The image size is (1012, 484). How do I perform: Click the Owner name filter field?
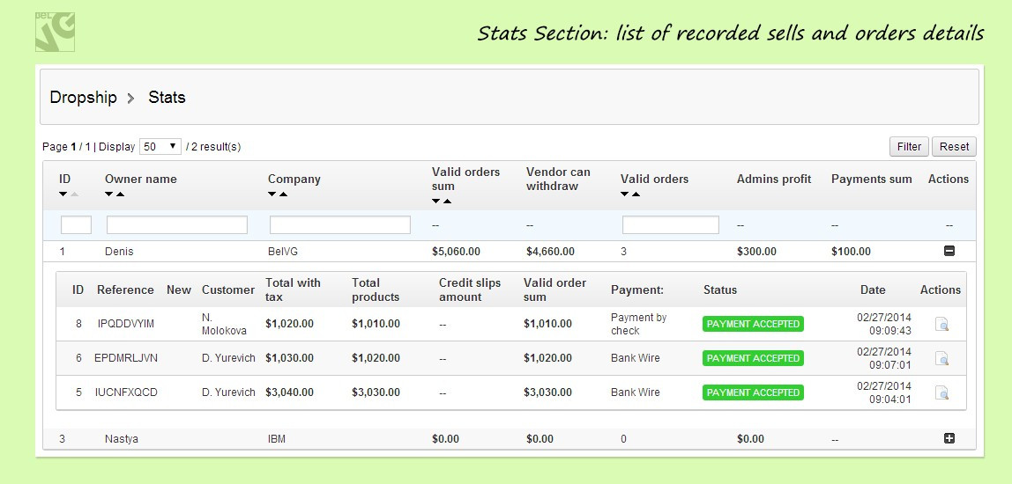pos(176,225)
